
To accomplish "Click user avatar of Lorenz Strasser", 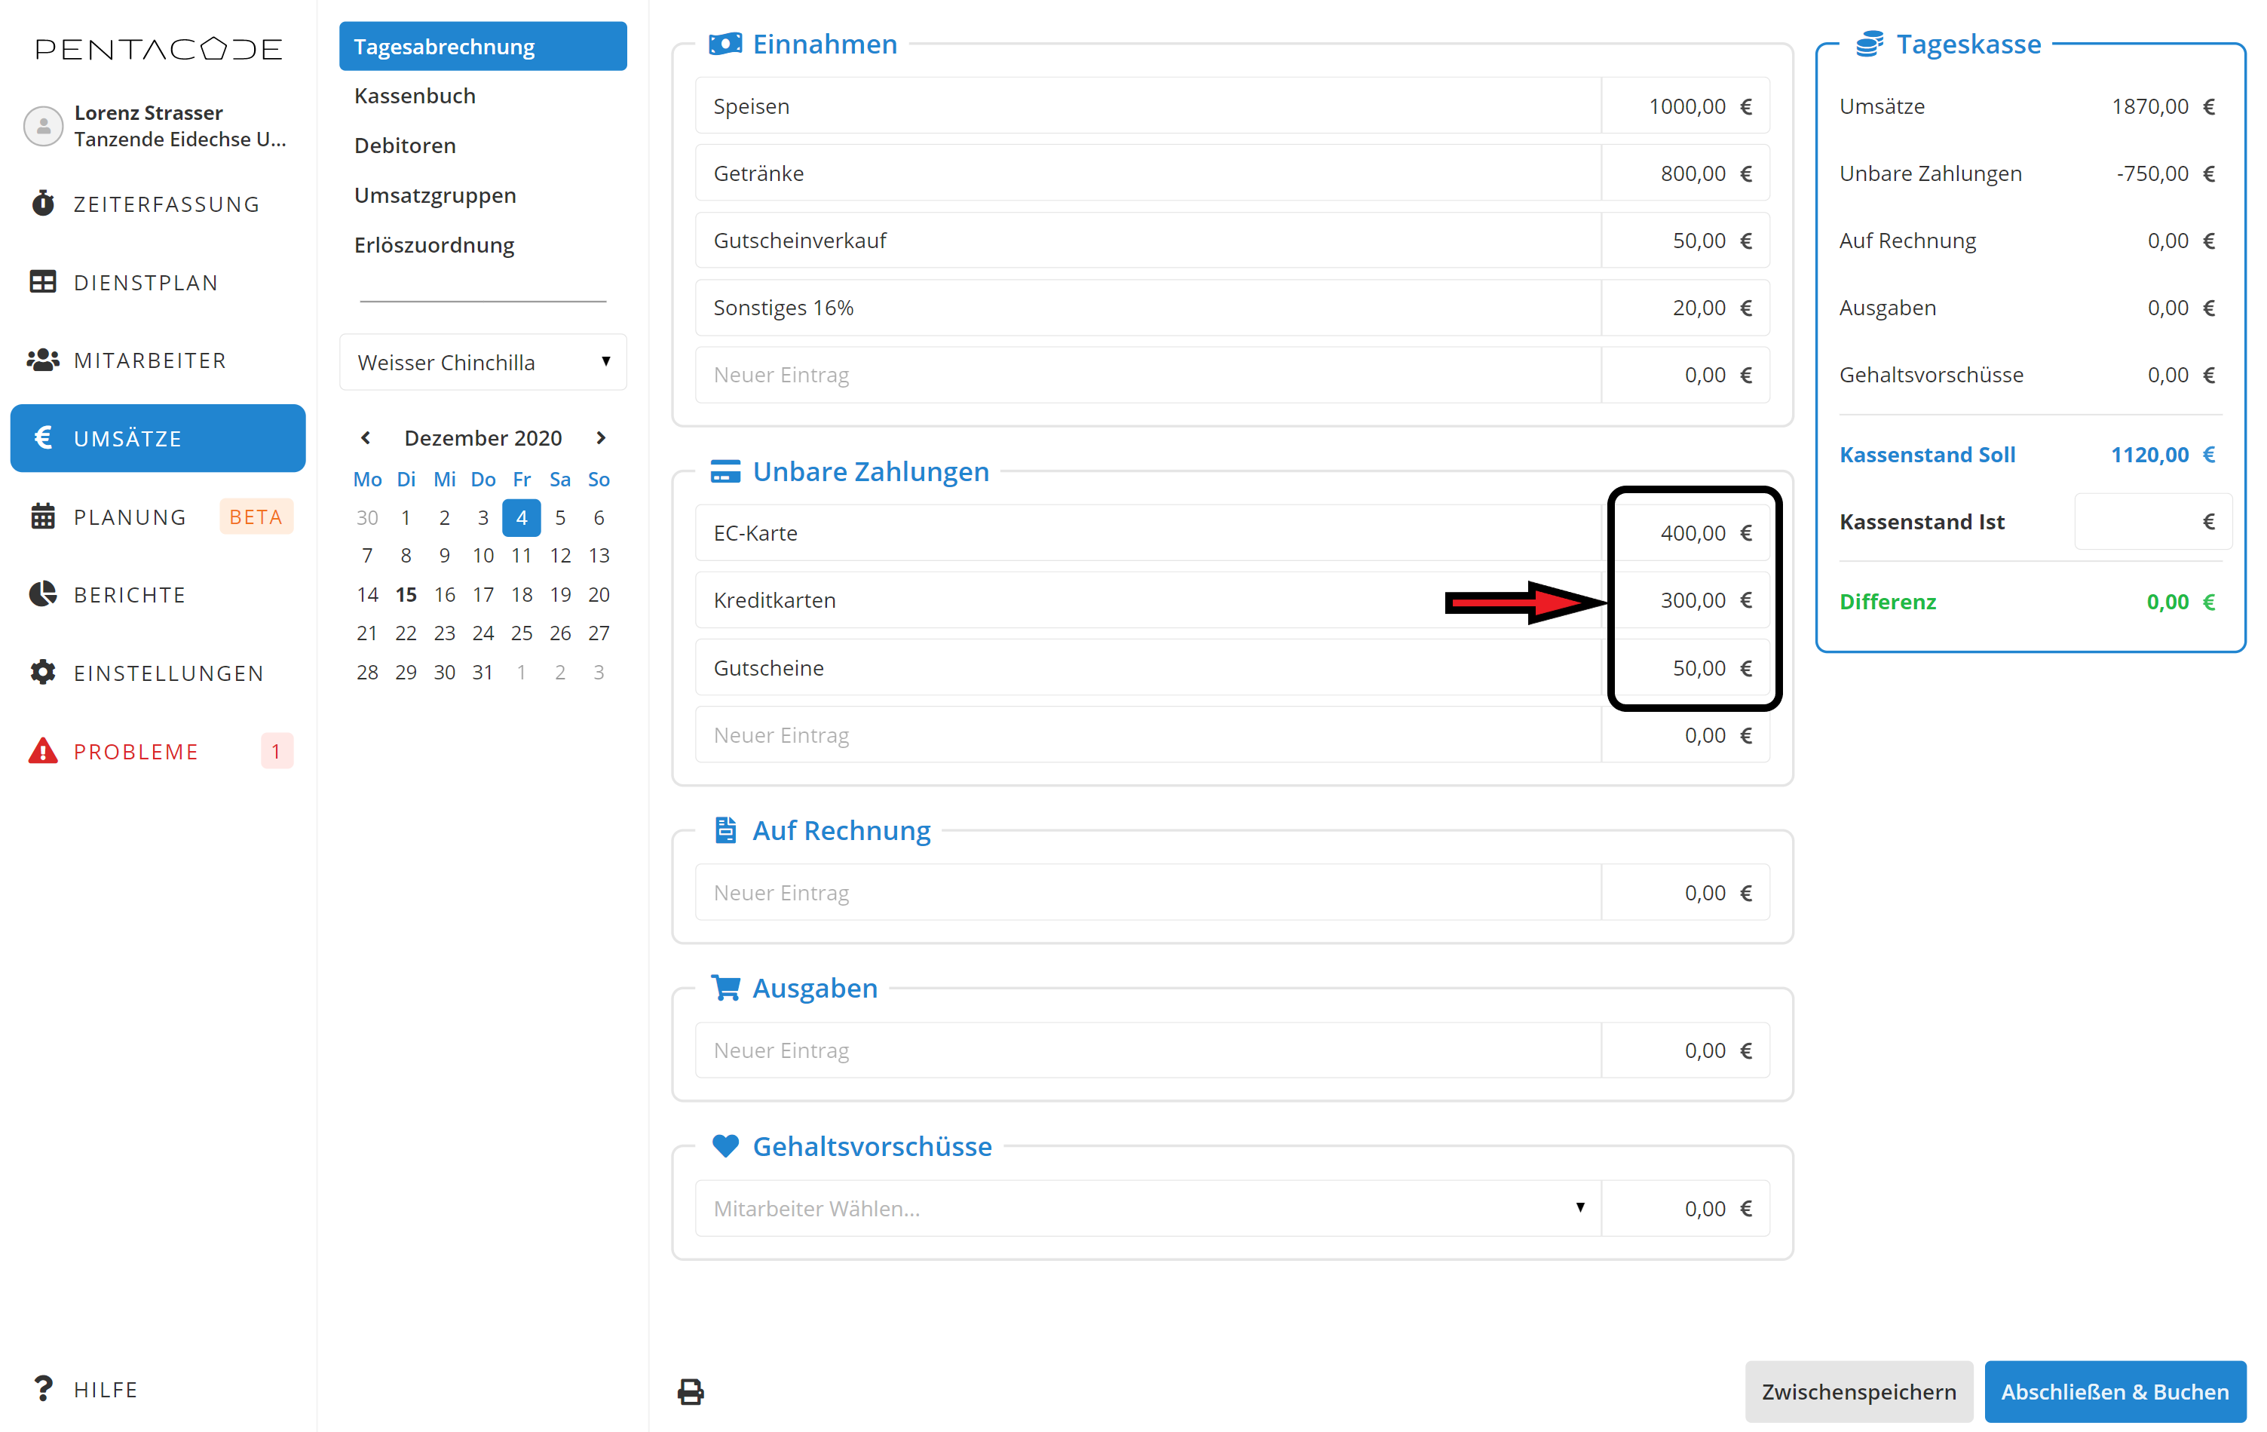I will 42,125.
